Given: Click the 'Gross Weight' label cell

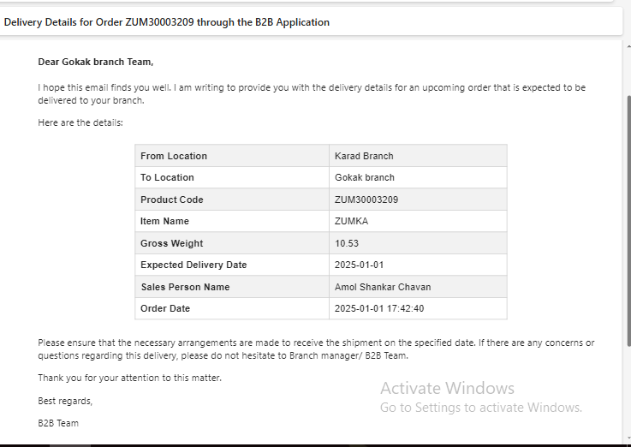Looking at the screenshot, I should 232,243.
